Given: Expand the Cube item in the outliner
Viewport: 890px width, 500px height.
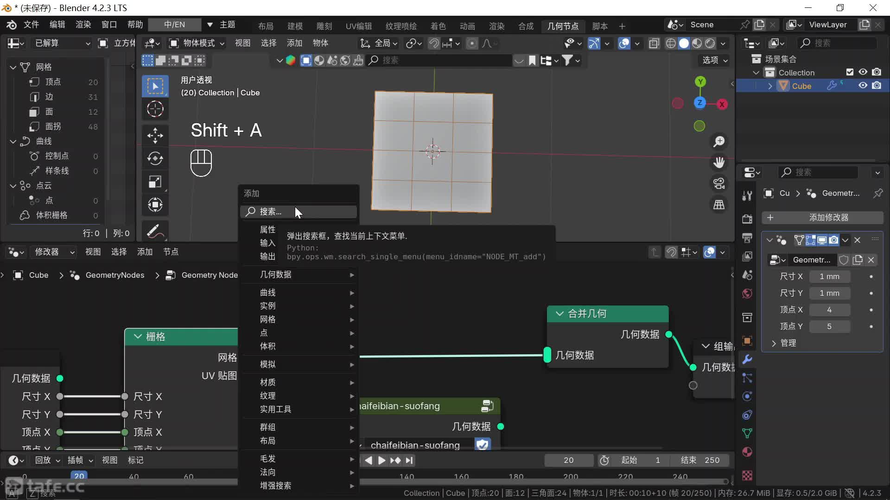Looking at the screenshot, I should point(770,86).
